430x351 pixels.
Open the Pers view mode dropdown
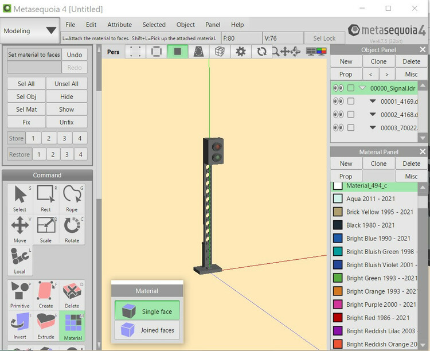click(114, 52)
